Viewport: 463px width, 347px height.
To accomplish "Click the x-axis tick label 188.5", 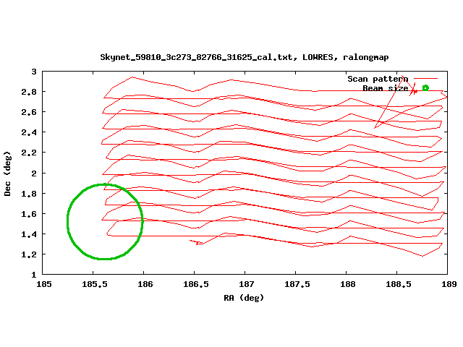I will coord(399,284).
